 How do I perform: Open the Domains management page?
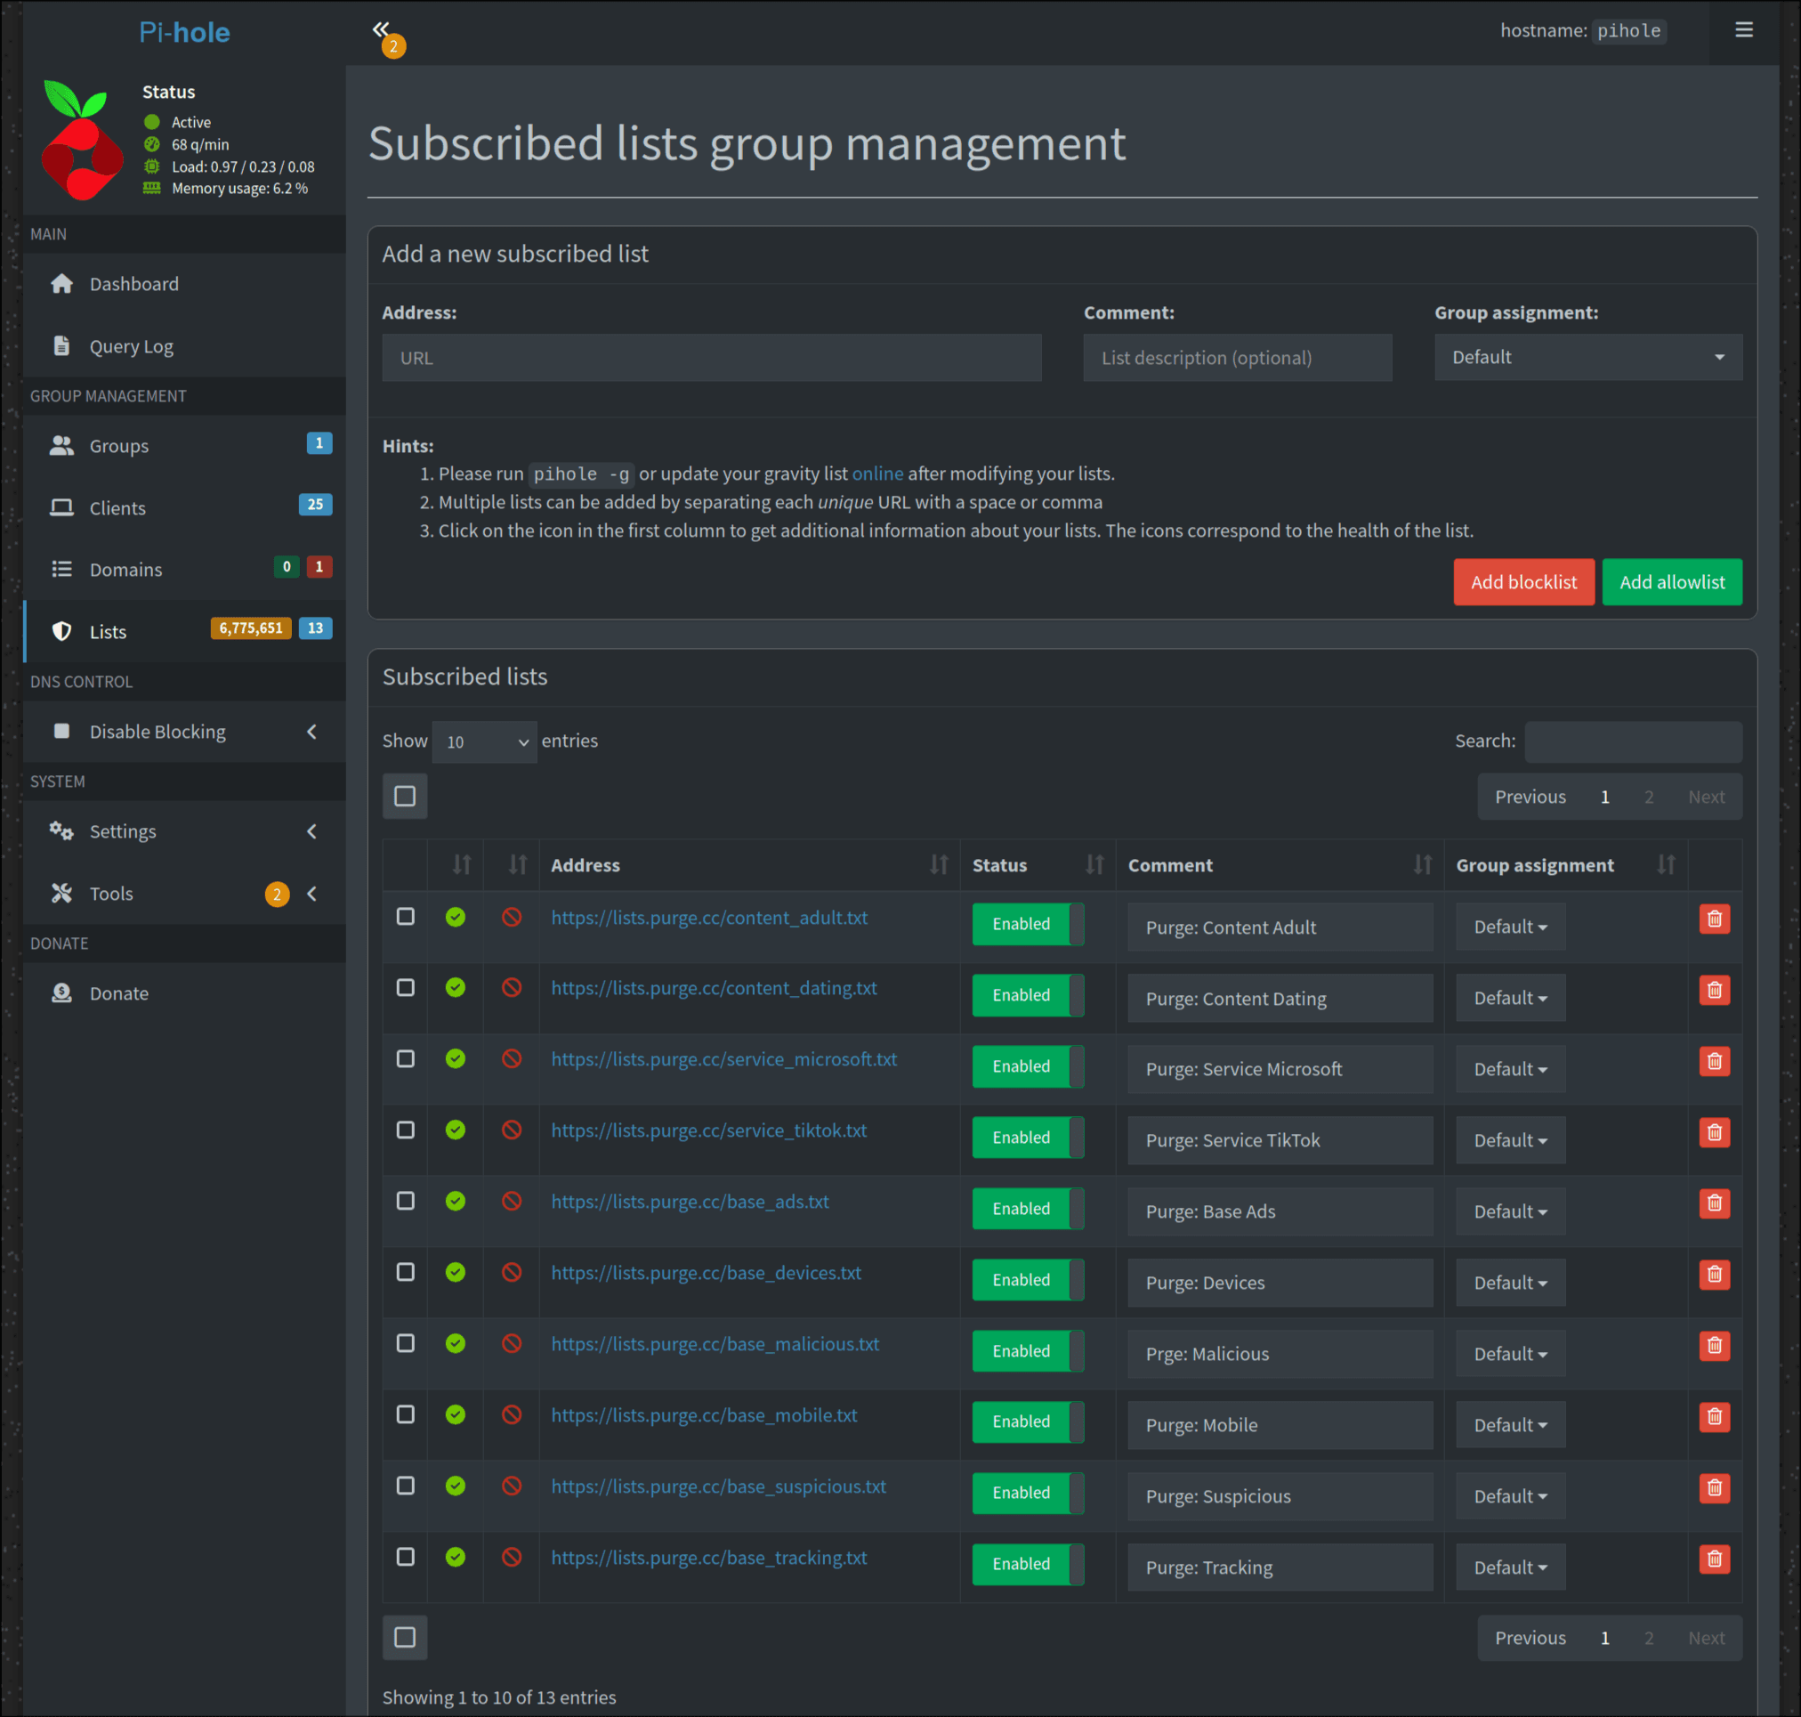125,570
